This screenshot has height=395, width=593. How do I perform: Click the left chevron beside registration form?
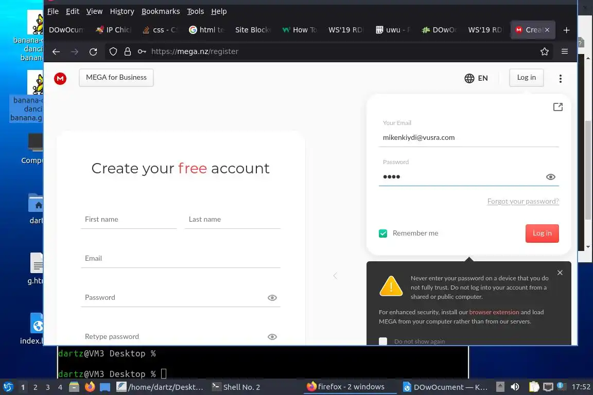click(x=335, y=276)
